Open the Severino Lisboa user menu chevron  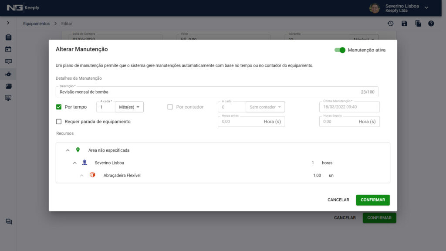pos(426,7)
